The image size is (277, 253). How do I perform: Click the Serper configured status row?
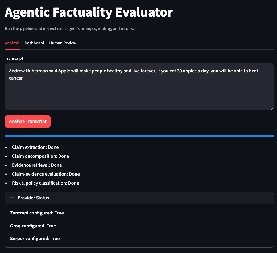(x=35, y=238)
